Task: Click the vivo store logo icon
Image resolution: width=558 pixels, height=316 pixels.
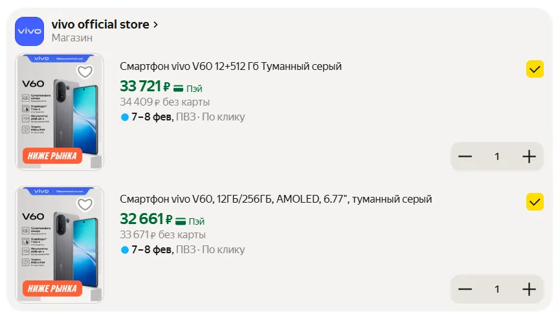Action: coord(30,31)
